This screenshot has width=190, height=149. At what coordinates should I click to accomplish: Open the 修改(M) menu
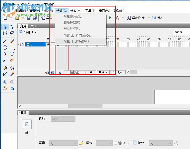pyautogui.click(x=76, y=11)
